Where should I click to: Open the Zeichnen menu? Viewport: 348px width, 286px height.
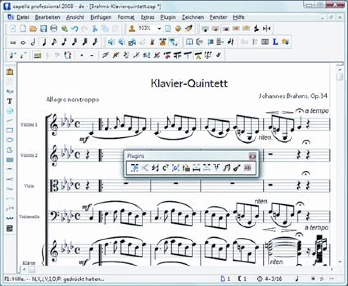(x=193, y=17)
